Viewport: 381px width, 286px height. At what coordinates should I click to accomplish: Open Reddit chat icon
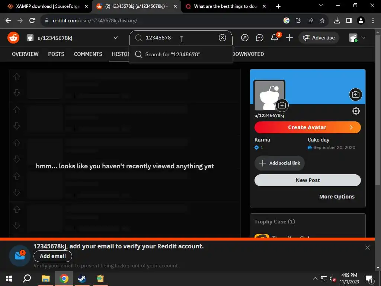[259, 38]
